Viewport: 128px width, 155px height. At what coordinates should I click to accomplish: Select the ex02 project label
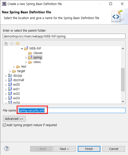point(17,94)
